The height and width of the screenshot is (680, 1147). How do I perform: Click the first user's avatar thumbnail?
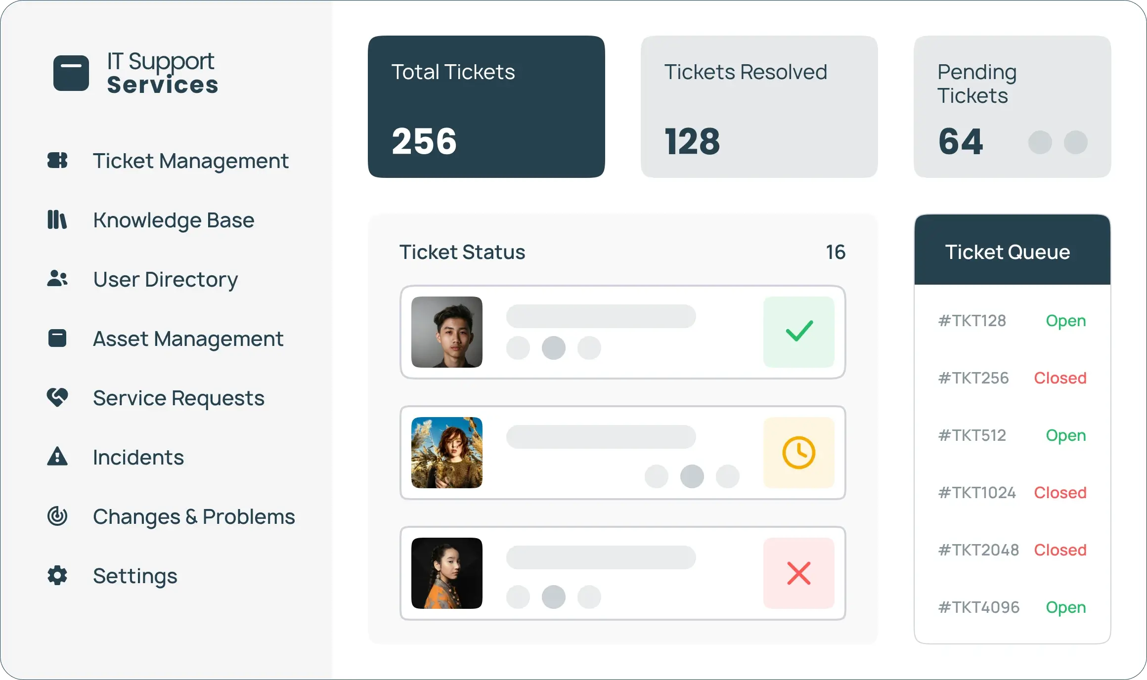pos(446,332)
